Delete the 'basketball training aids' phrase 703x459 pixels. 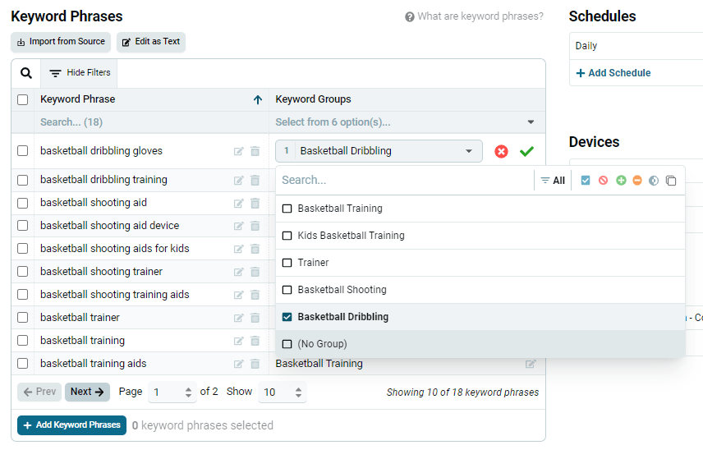pos(255,364)
